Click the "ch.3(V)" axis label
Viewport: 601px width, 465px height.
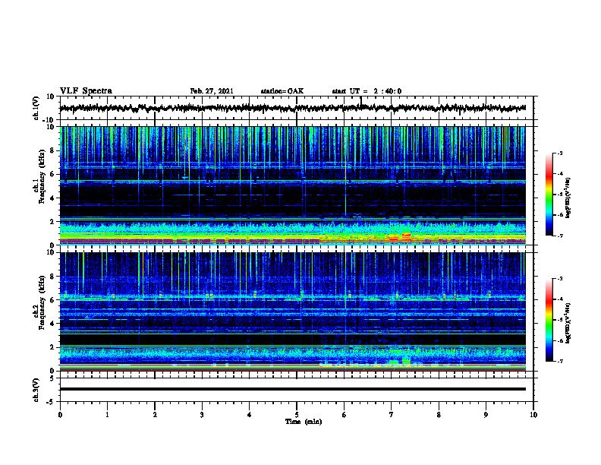(x=36, y=390)
